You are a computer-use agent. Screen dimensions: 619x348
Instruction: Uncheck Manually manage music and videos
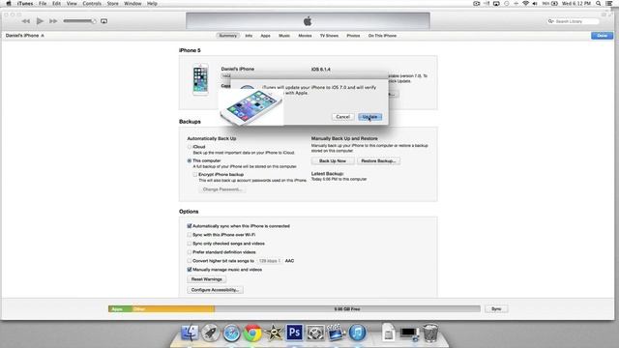tap(190, 270)
